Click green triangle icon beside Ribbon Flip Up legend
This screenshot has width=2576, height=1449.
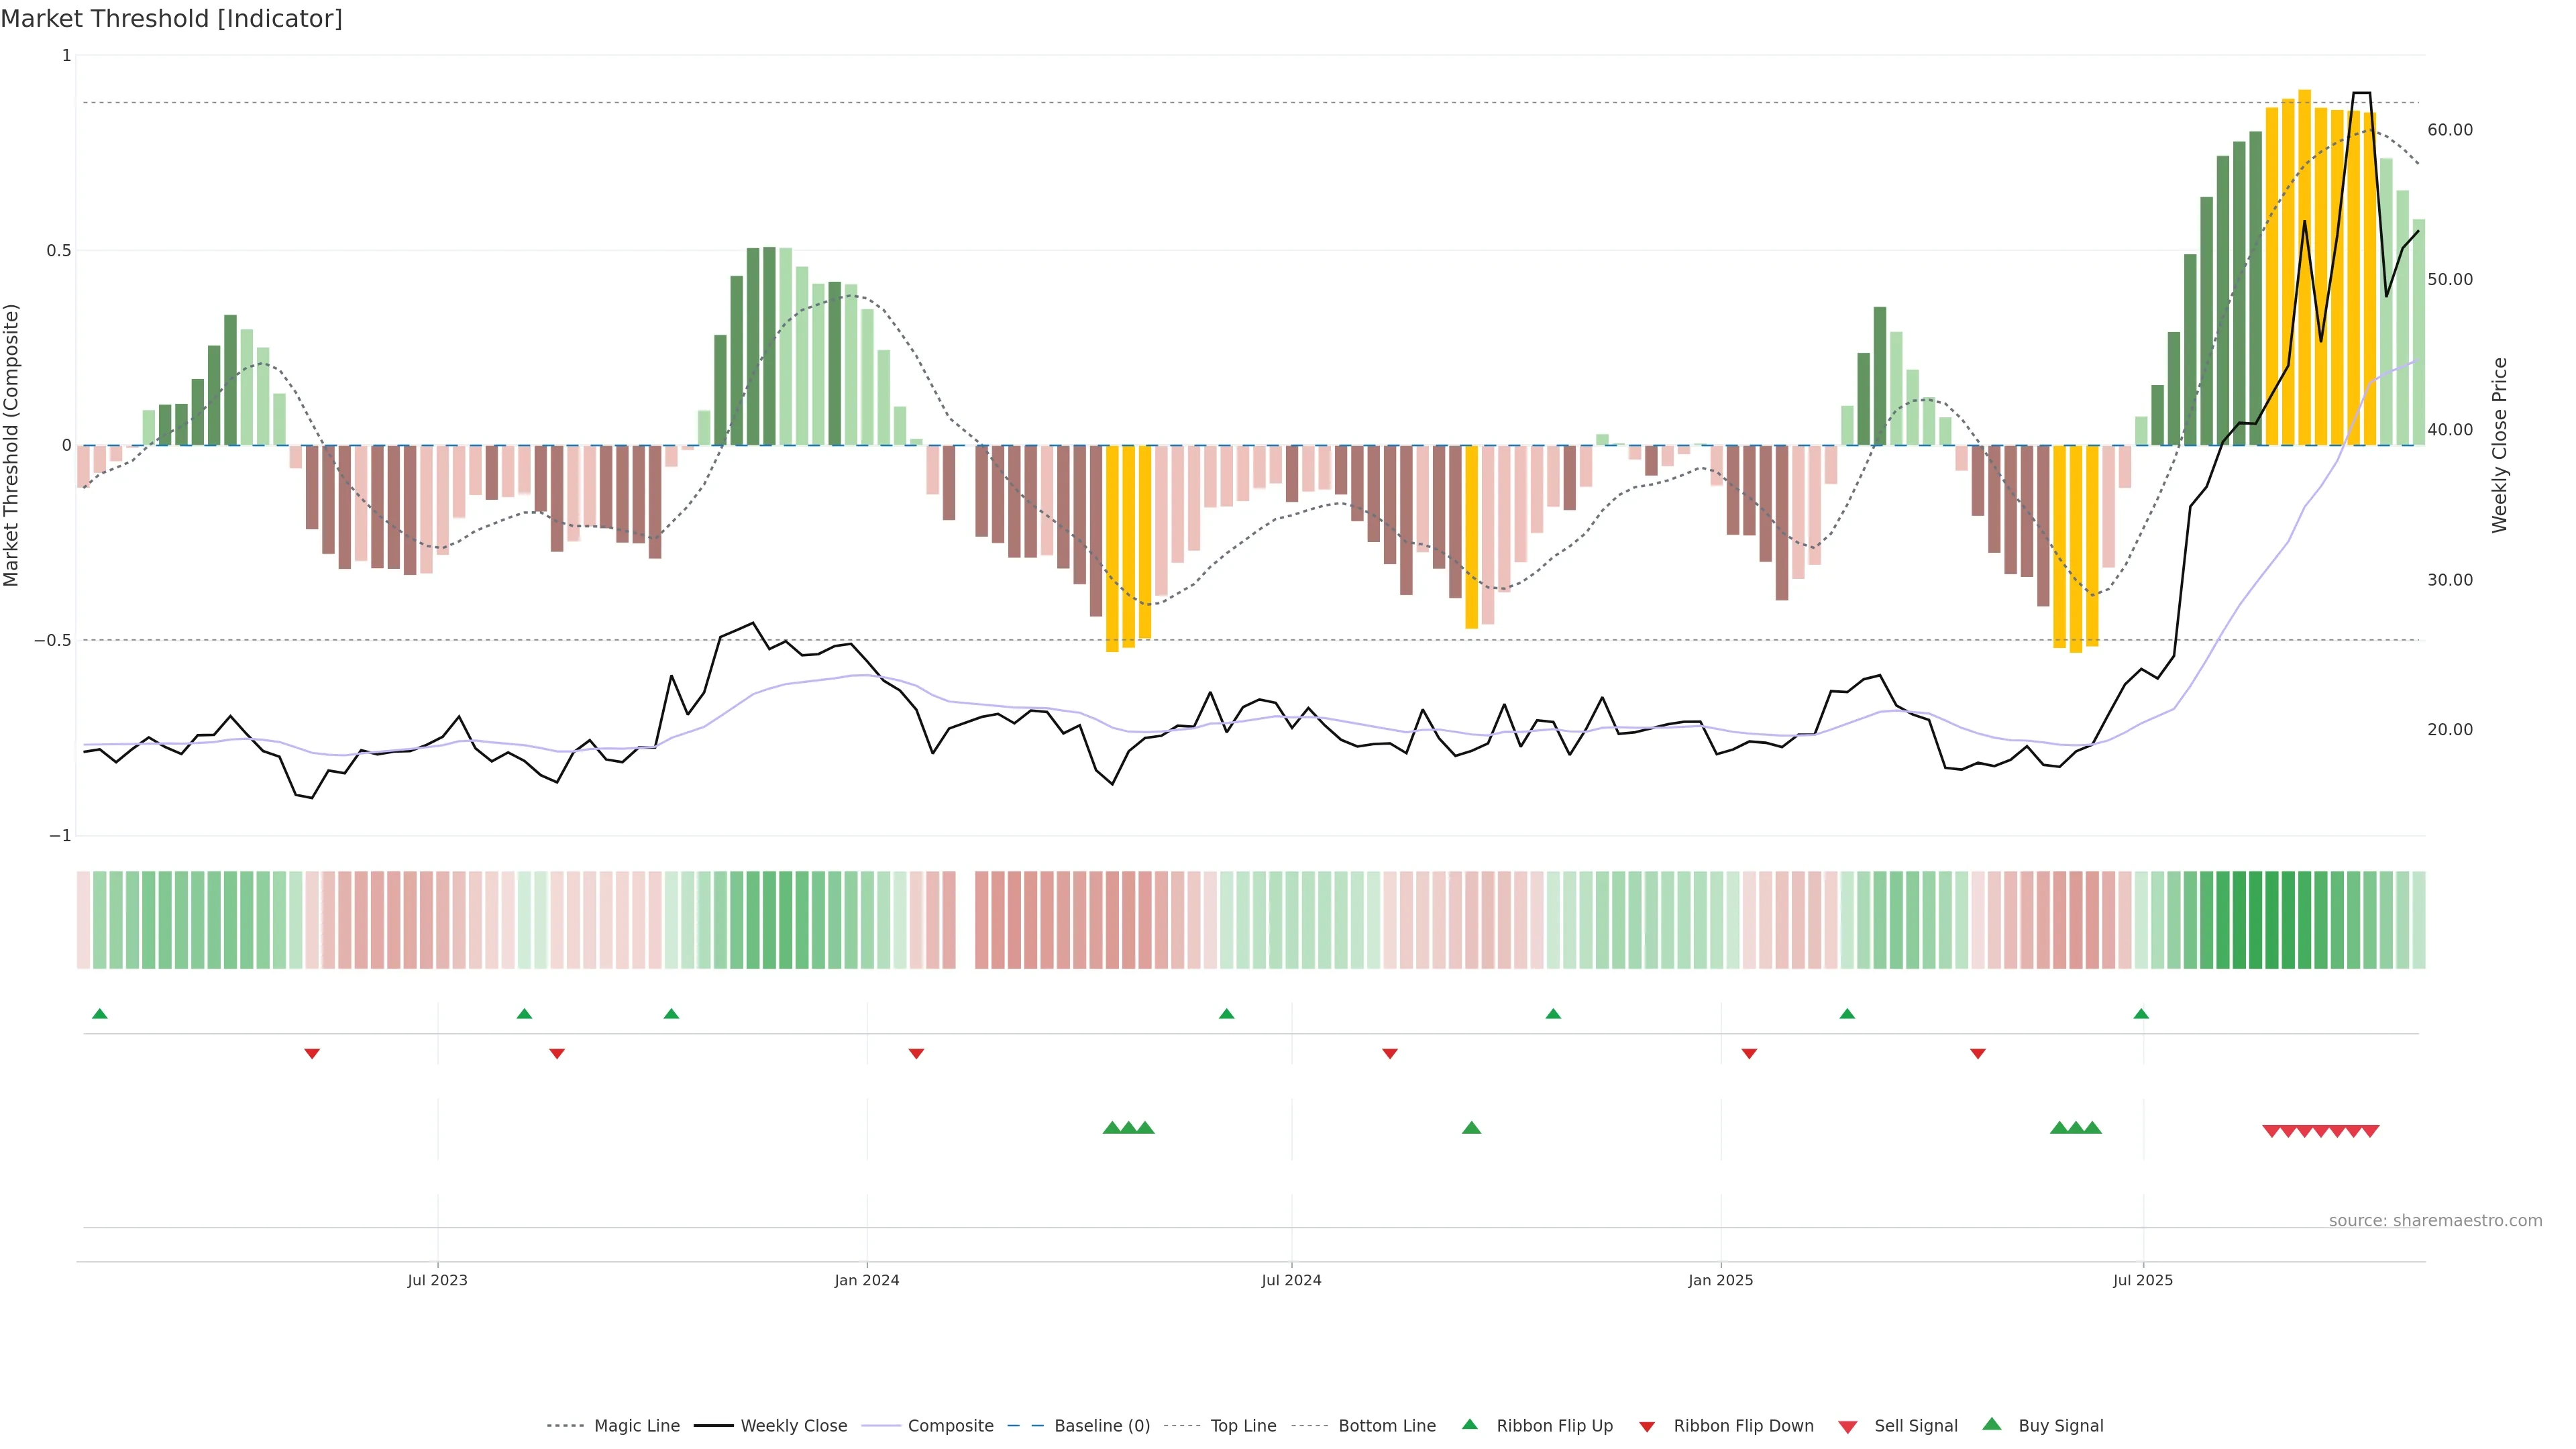(x=1469, y=1424)
